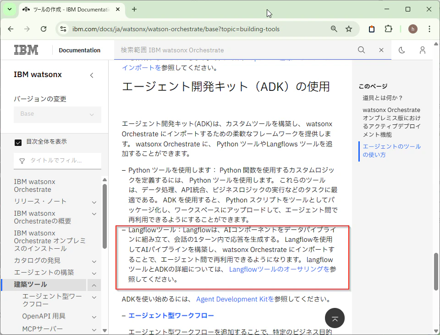View site information icon in address bar
Image resolution: width=440 pixels, height=335 pixels.
pyautogui.click(x=63, y=29)
